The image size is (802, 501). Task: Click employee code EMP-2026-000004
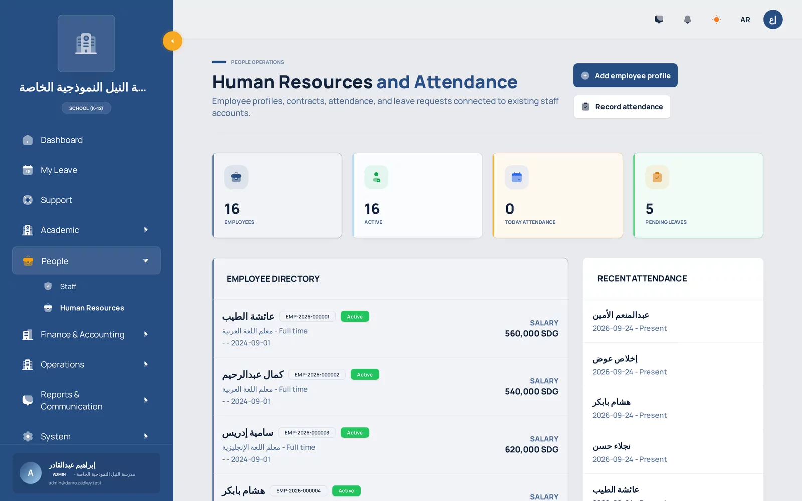[x=298, y=491]
